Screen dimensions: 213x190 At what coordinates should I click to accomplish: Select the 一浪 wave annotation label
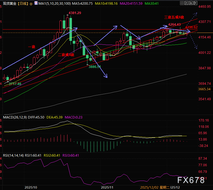(x=32, y=47)
